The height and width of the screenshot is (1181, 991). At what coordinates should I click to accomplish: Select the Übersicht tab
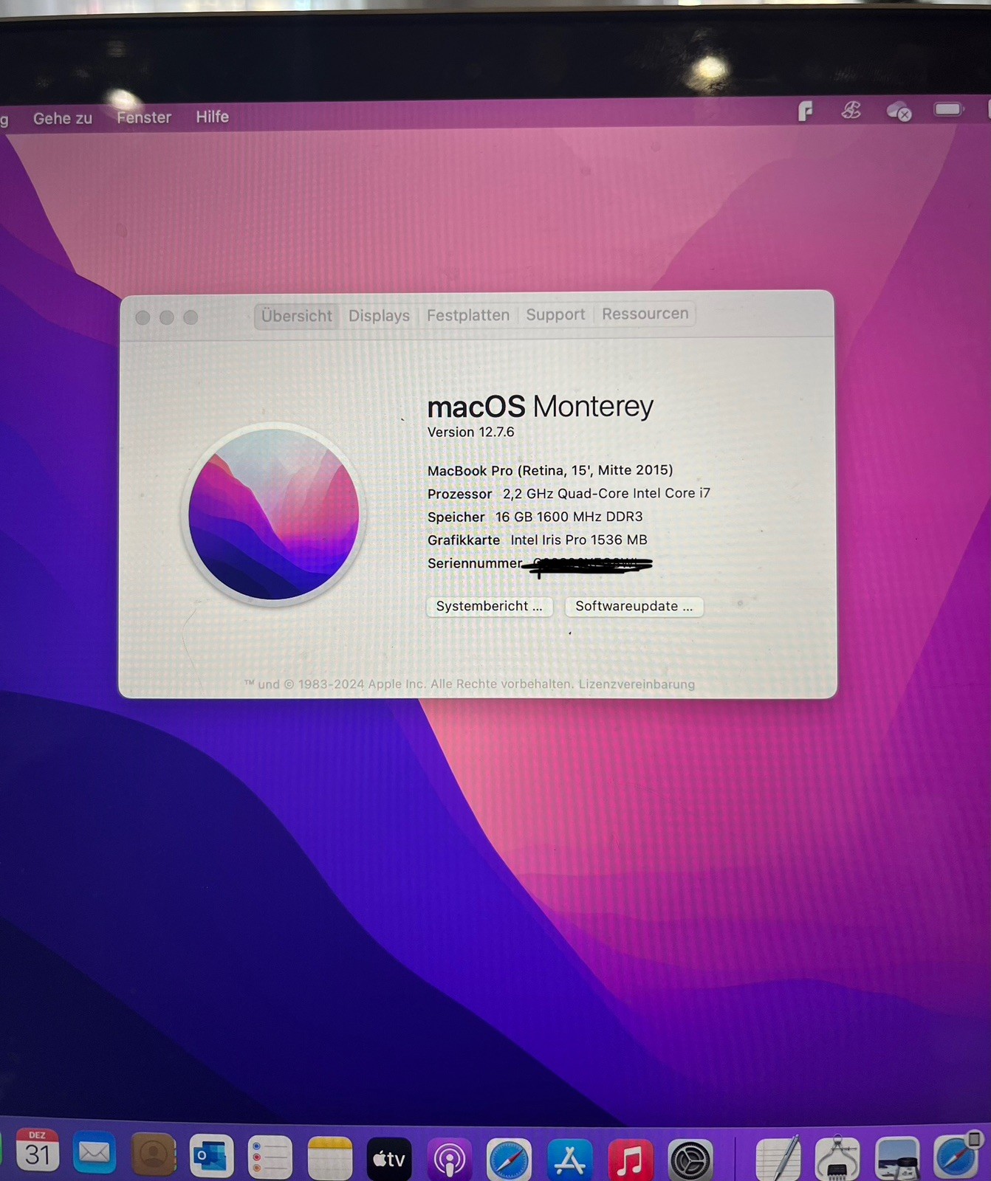click(297, 316)
